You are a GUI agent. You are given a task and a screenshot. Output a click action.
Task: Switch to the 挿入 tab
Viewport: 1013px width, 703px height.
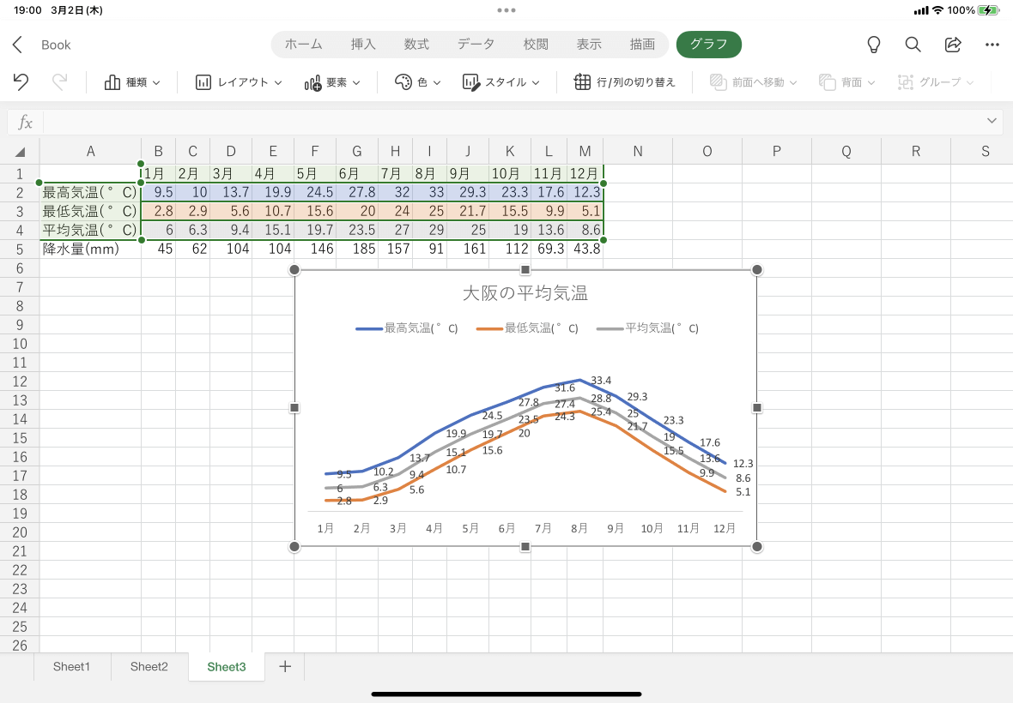point(363,45)
